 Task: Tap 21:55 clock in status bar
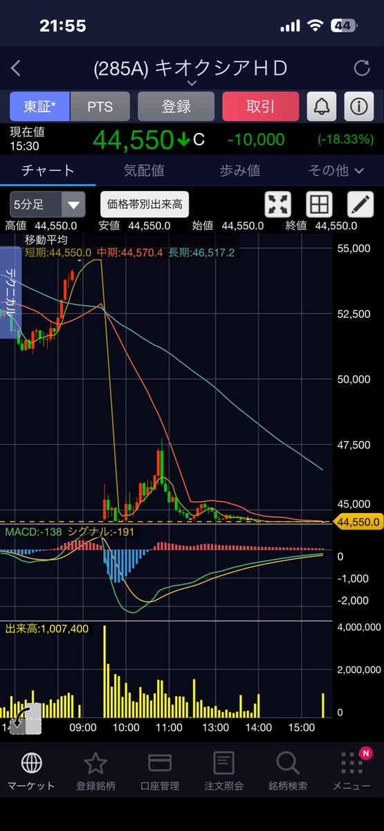click(63, 26)
